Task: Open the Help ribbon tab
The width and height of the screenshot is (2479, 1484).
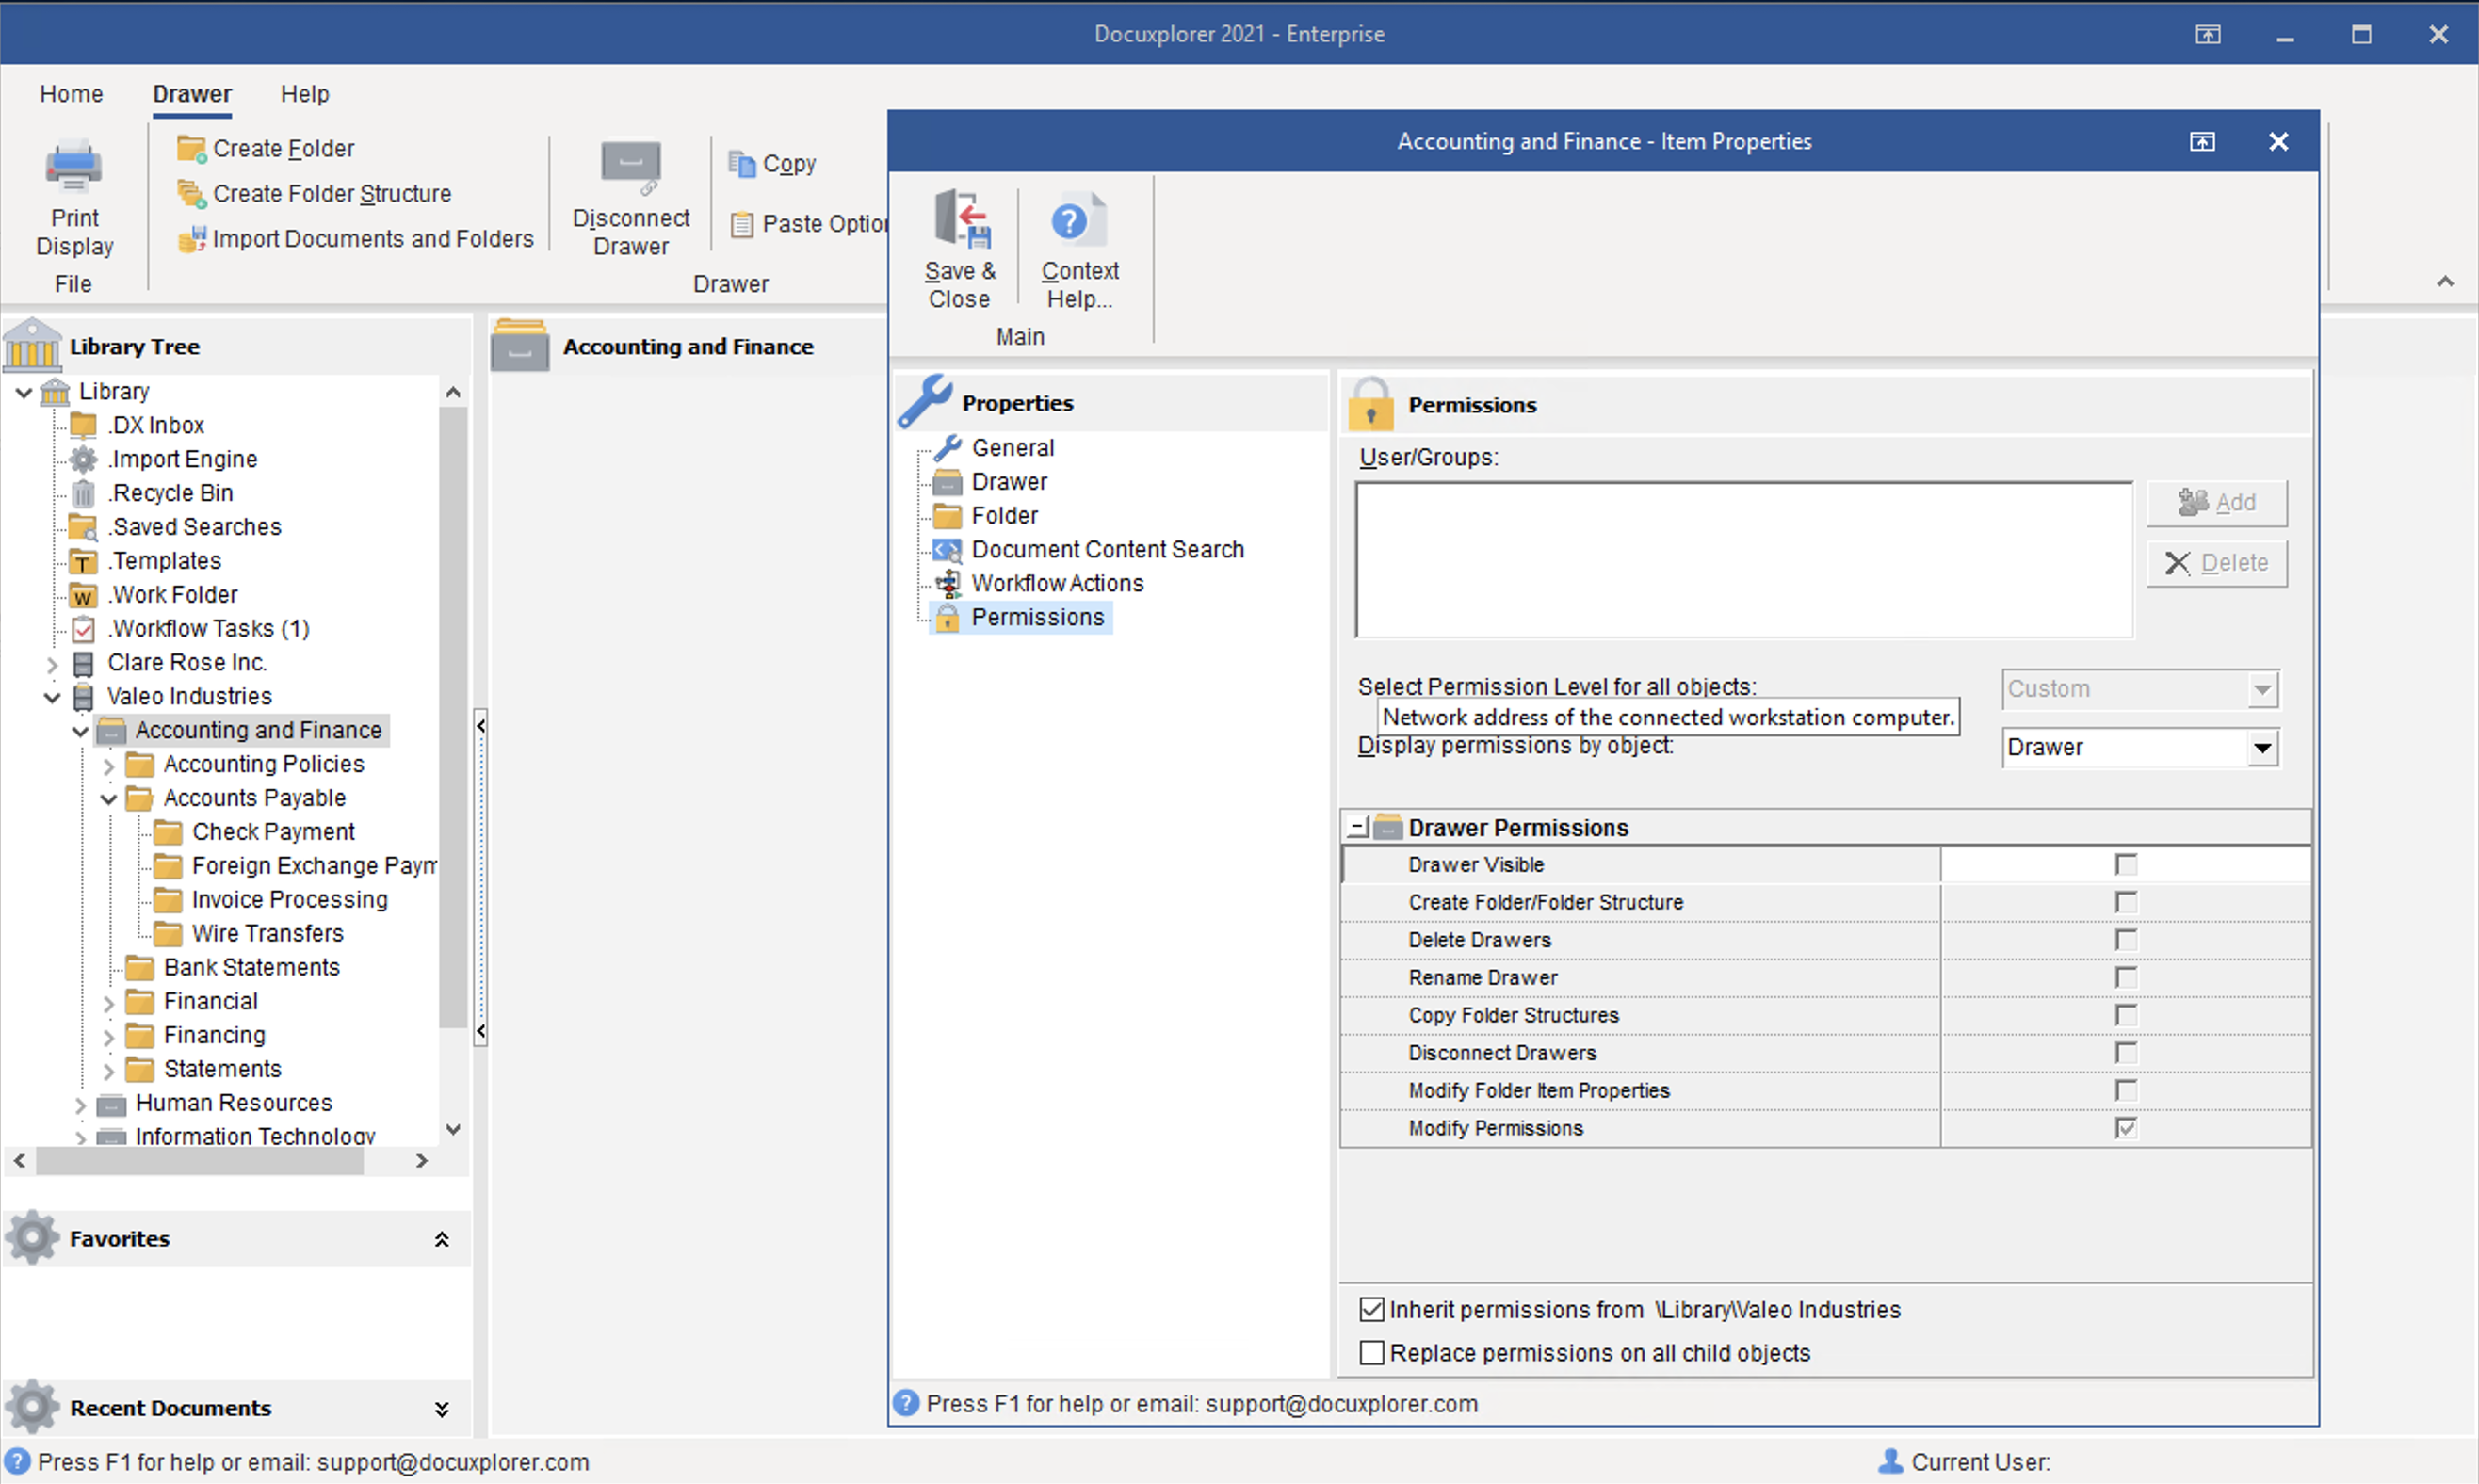Action: 304,94
